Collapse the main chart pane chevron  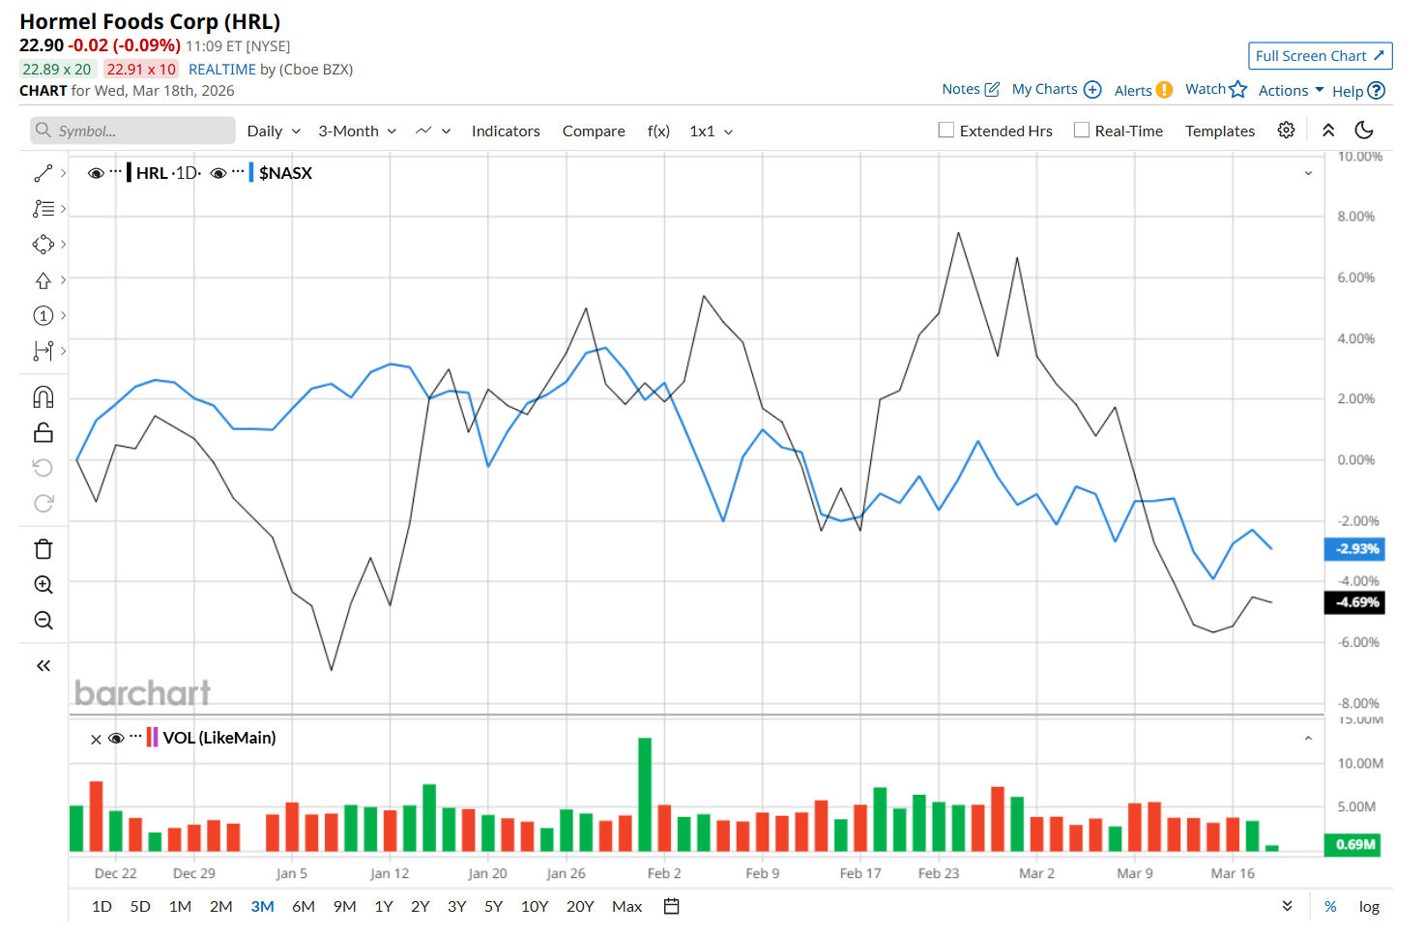coord(1308,173)
